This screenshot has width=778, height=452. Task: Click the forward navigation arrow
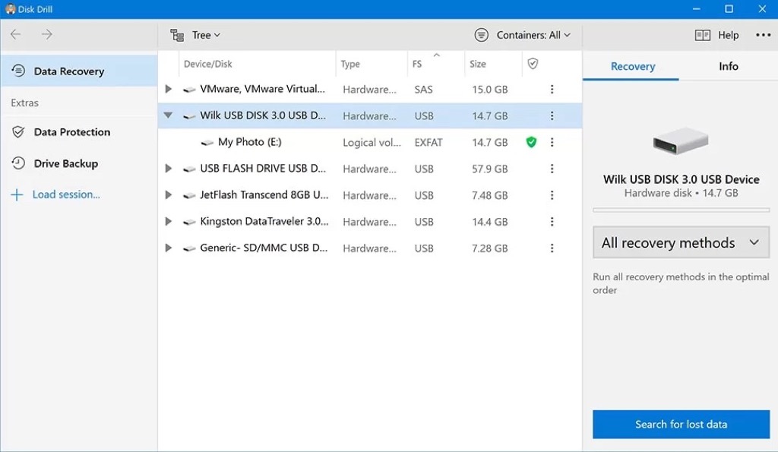pyautogui.click(x=47, y=35)
